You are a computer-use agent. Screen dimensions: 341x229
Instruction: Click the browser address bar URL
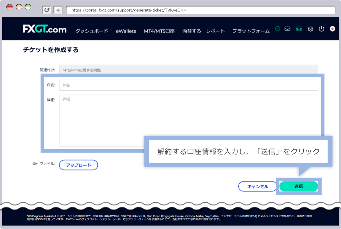200,10
